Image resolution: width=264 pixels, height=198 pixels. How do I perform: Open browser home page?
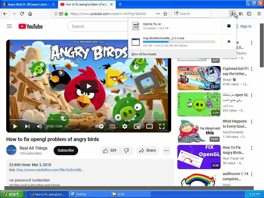pyautogui.click(x=30, y=14)
